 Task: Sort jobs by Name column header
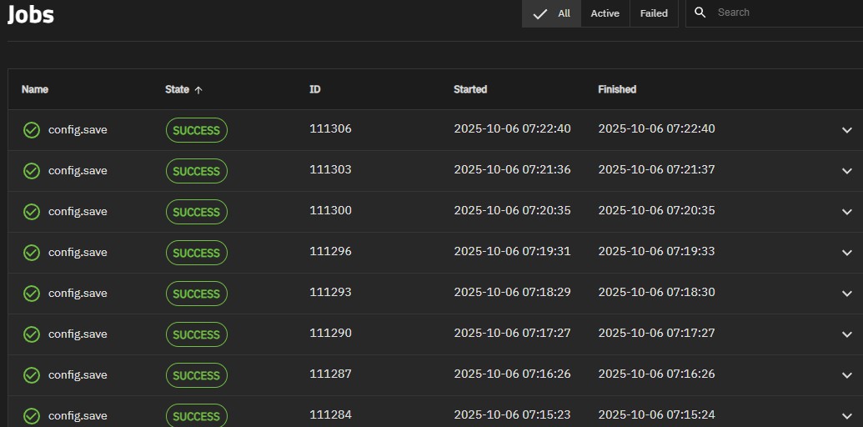pos(35,89)
